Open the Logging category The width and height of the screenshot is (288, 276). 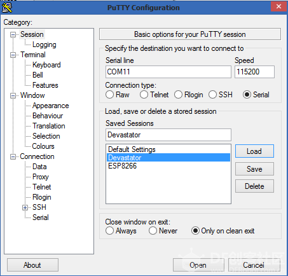pos(45,45)
